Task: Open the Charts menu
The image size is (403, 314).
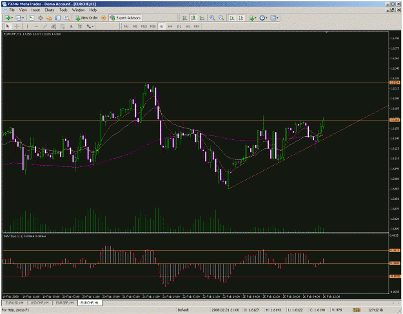Action: tap(50, 10)
